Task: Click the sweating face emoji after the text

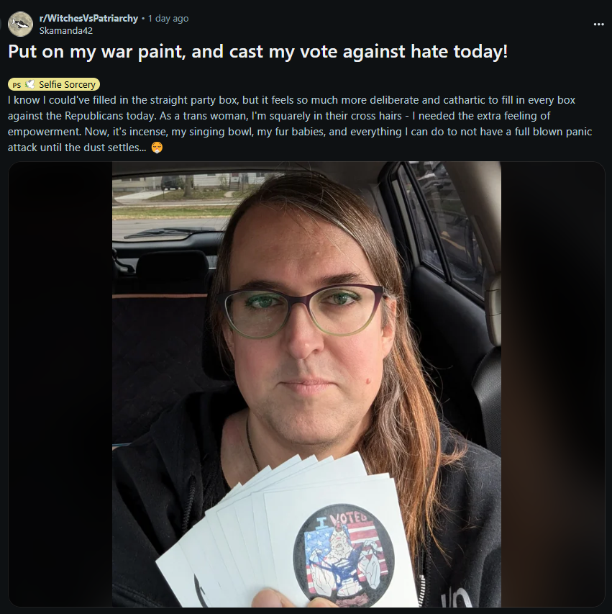Action: (x=157, y=148)
